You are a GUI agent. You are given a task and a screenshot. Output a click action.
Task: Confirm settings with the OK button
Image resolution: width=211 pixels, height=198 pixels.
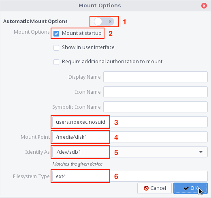190,188
